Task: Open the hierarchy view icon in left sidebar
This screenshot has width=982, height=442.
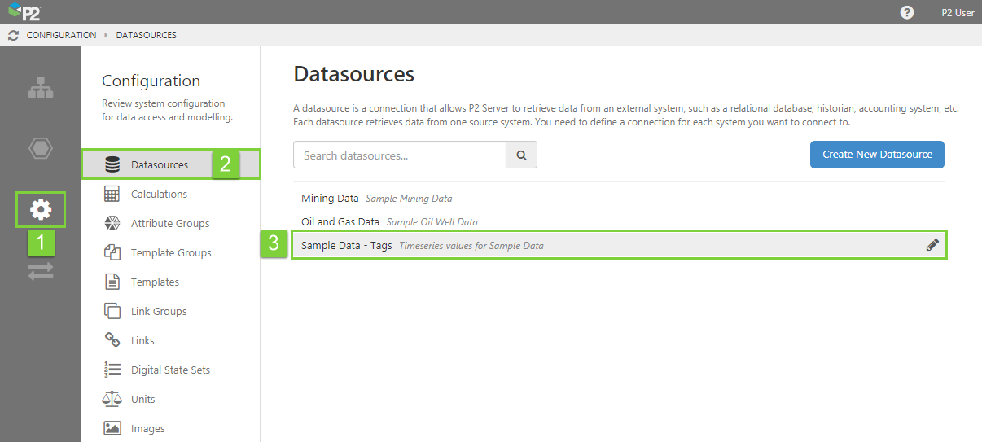Action: click(40, 88)
